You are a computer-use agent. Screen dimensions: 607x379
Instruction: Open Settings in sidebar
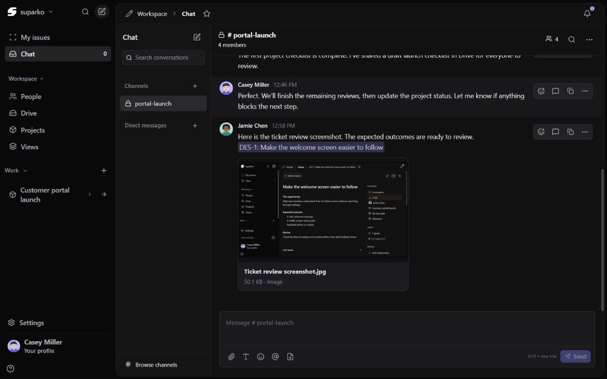tap(58, 323)
